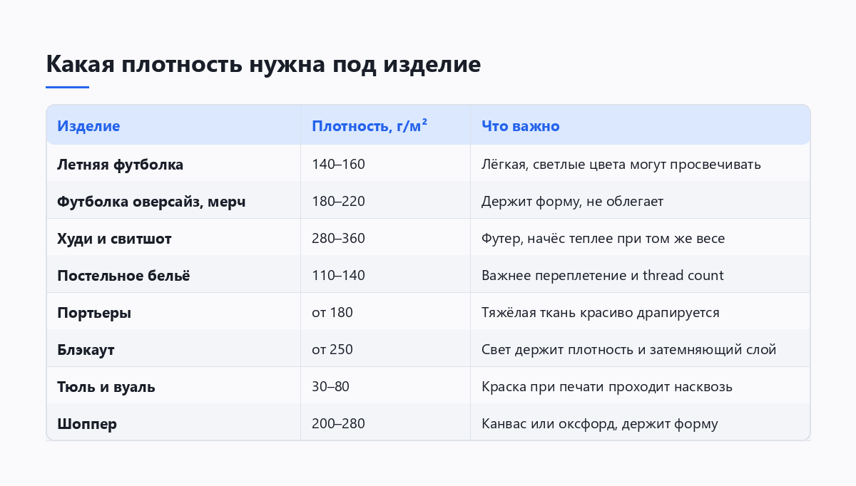Click the density value '180–220'
The width and height of the screenshot is (856, 486).
pos(338,202)
